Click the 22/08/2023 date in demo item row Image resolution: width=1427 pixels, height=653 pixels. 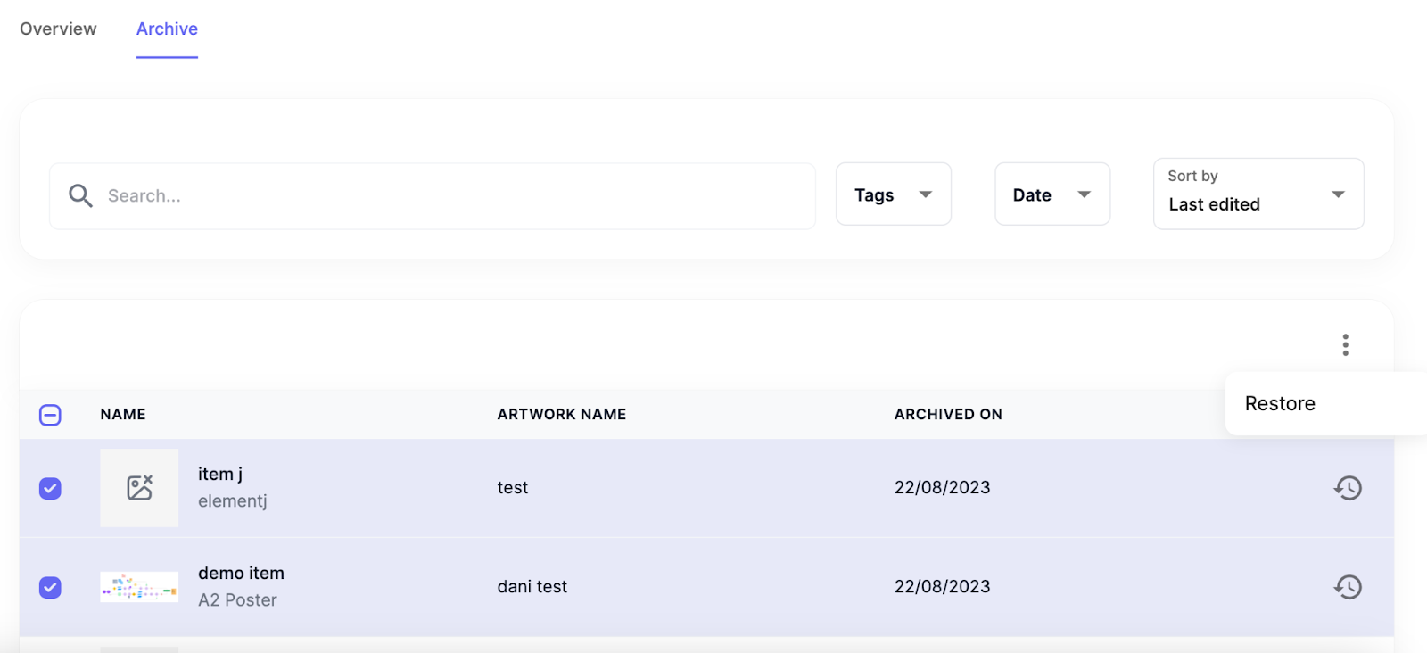pos(943,586)
